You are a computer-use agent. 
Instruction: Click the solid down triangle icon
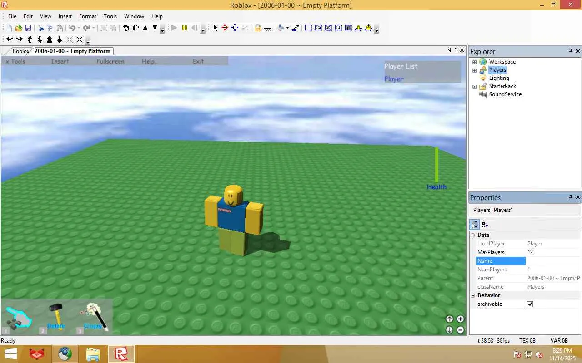(155, 28)
